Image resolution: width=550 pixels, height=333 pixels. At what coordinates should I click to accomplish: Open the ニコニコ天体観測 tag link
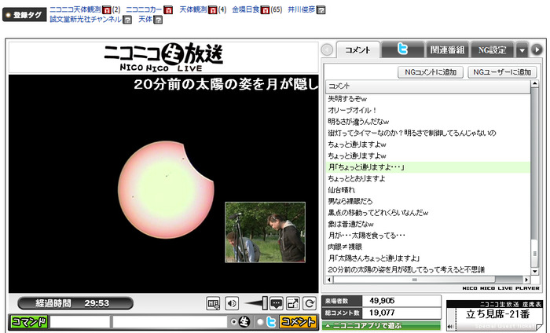[x=75, y=9]
